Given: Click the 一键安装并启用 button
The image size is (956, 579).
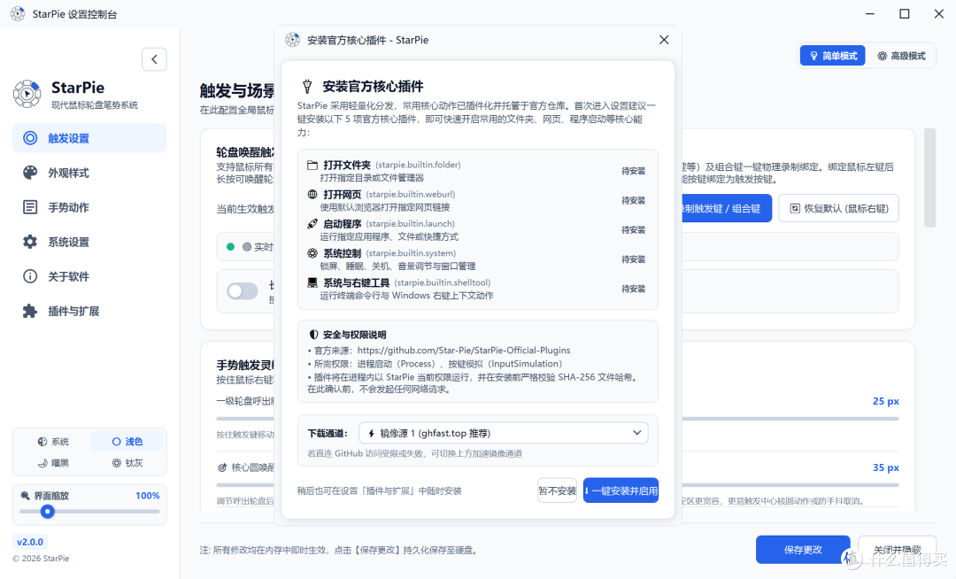Looking at the screenshot, I should pos(621,490).
